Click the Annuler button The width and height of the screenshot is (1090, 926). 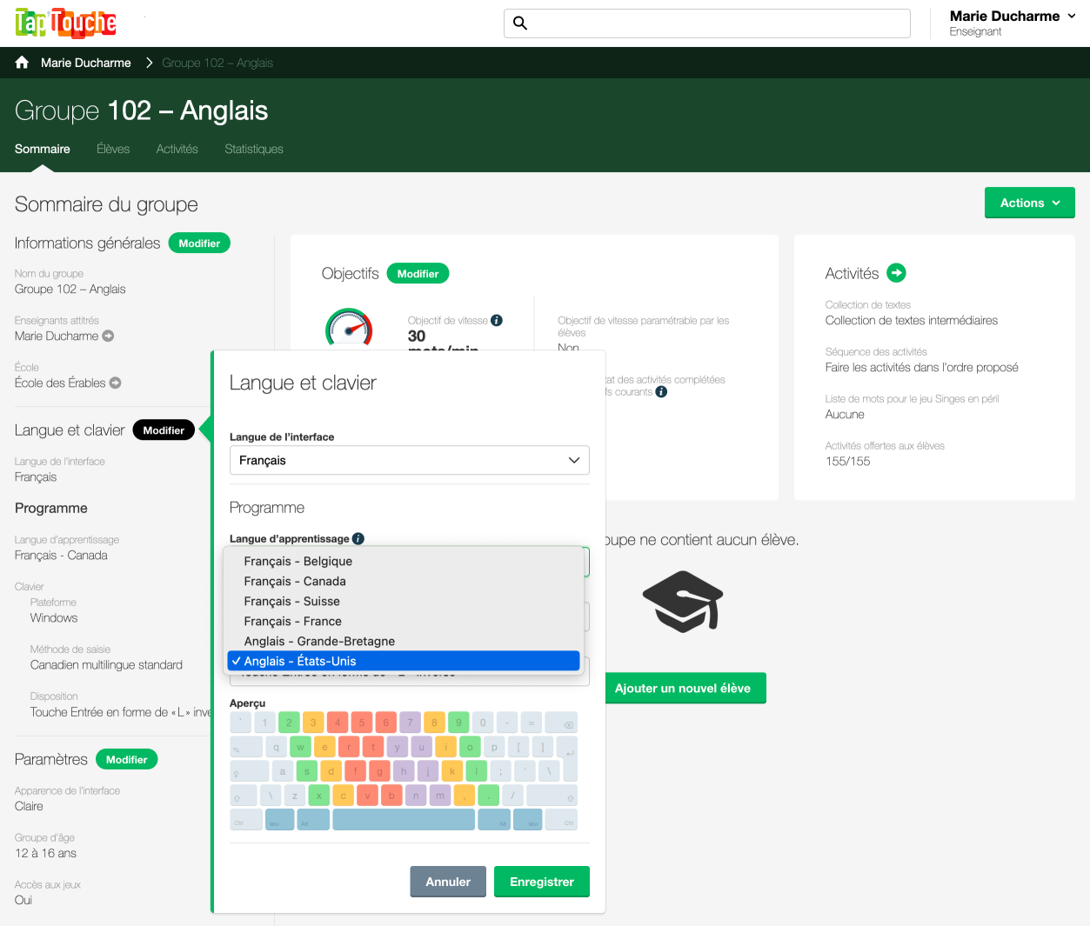[x=448, y=882]
